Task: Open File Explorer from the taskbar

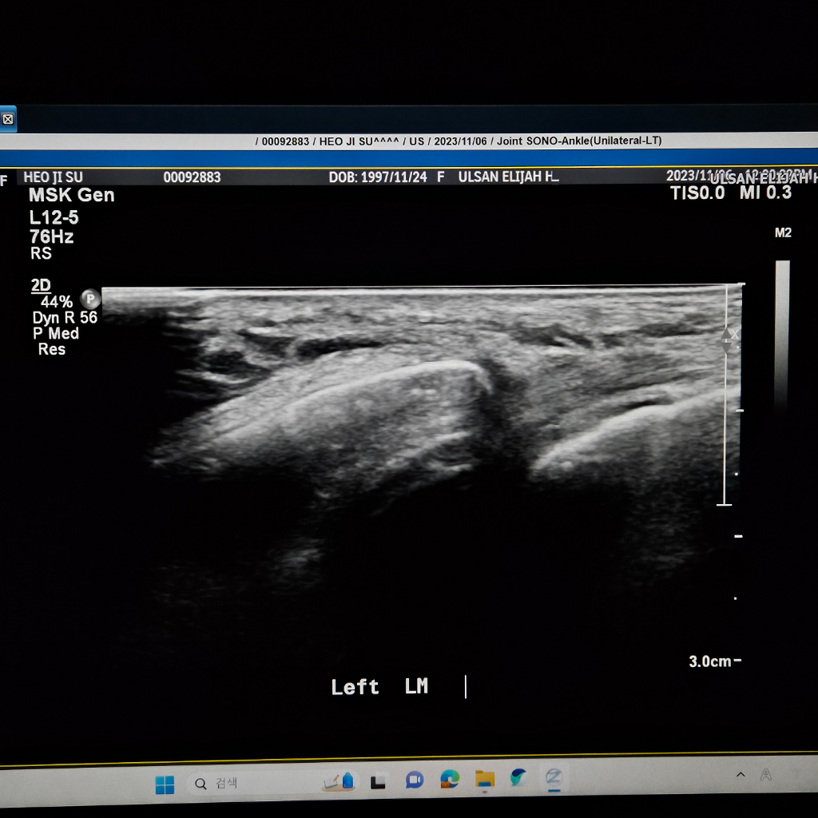Action: [484, 778]
